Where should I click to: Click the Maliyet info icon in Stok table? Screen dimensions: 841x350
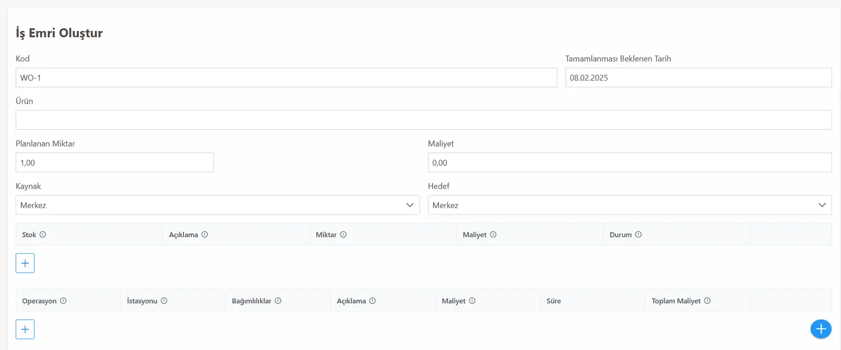(x=493, y=235)
